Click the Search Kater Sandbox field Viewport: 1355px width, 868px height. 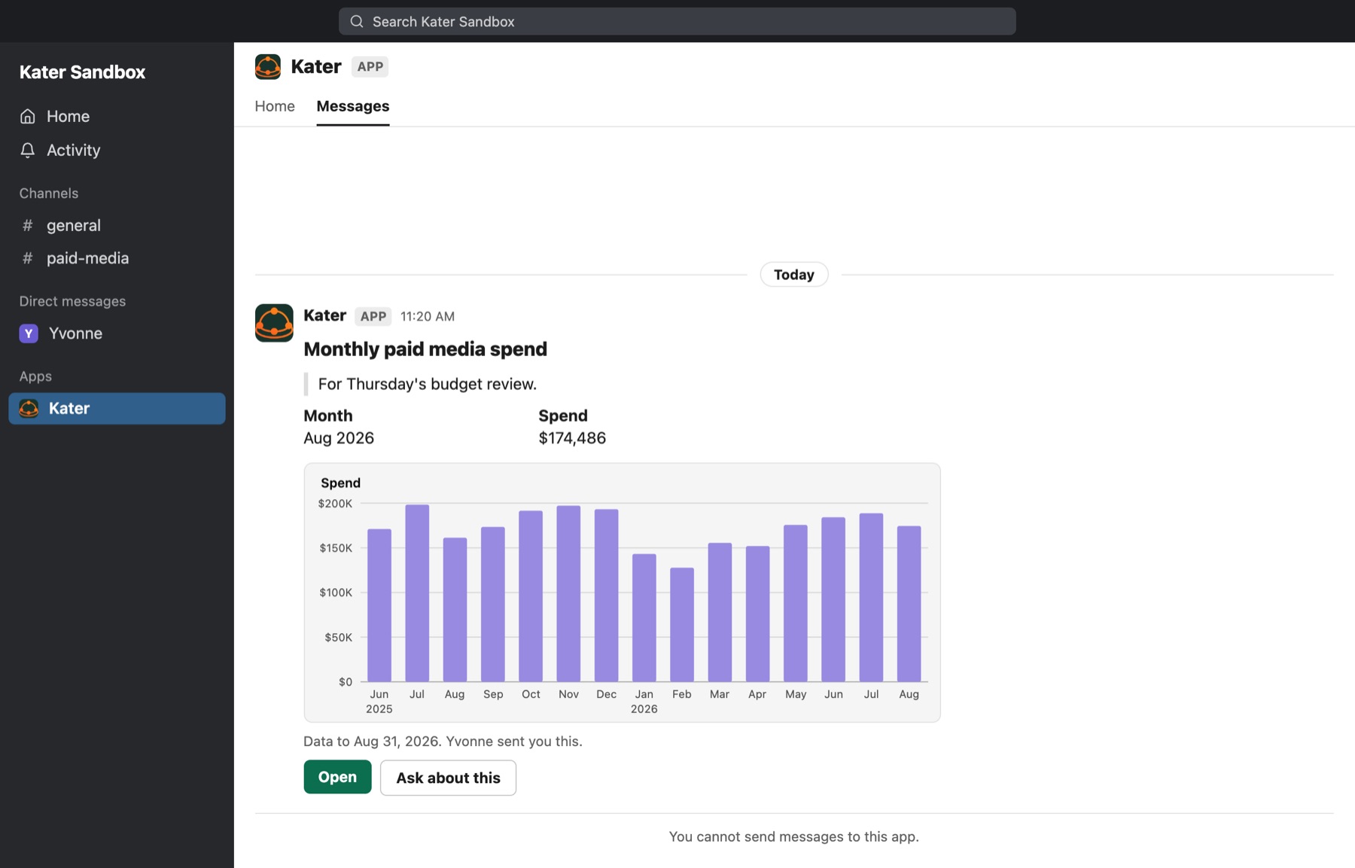tap(677, 22)
